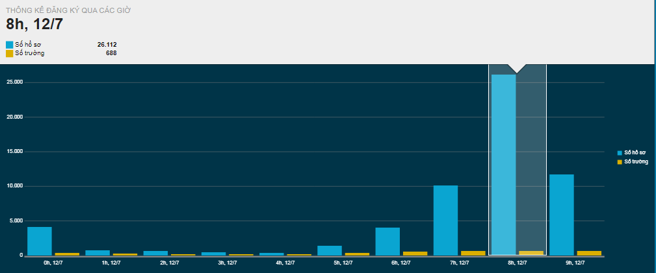Click the blue Số hồ sơ swatch in the header
This screenshot has width=656, height=273.
tap(10, 45)
